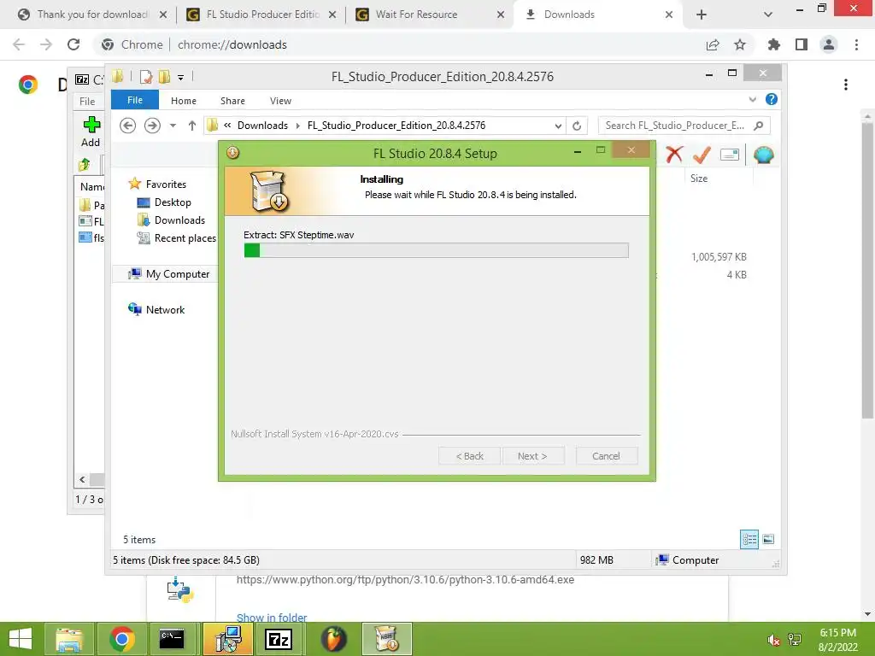This screenshot has height=656, width=875.
Task: Click the red X delete icon in 7-Zip
Action: click(x=674, y=155)
